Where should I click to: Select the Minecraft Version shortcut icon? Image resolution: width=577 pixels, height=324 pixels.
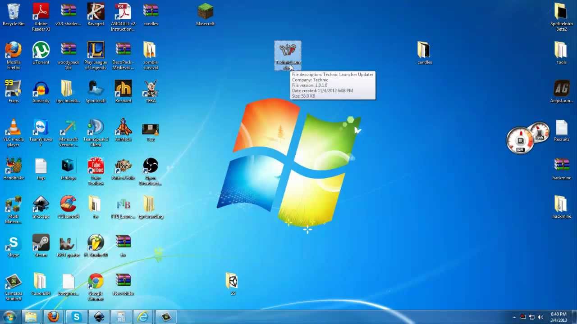(69, 133)
